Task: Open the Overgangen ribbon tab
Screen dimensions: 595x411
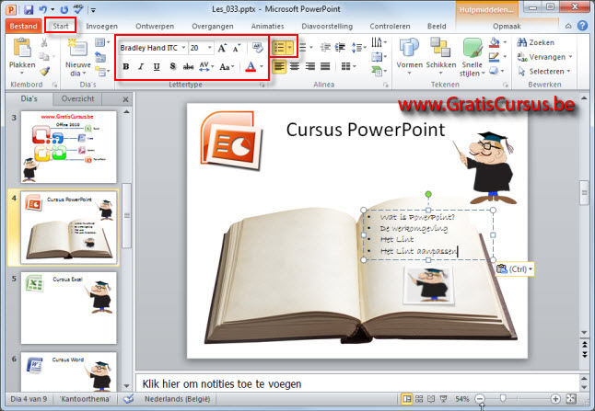Action: tap(213, 26)
